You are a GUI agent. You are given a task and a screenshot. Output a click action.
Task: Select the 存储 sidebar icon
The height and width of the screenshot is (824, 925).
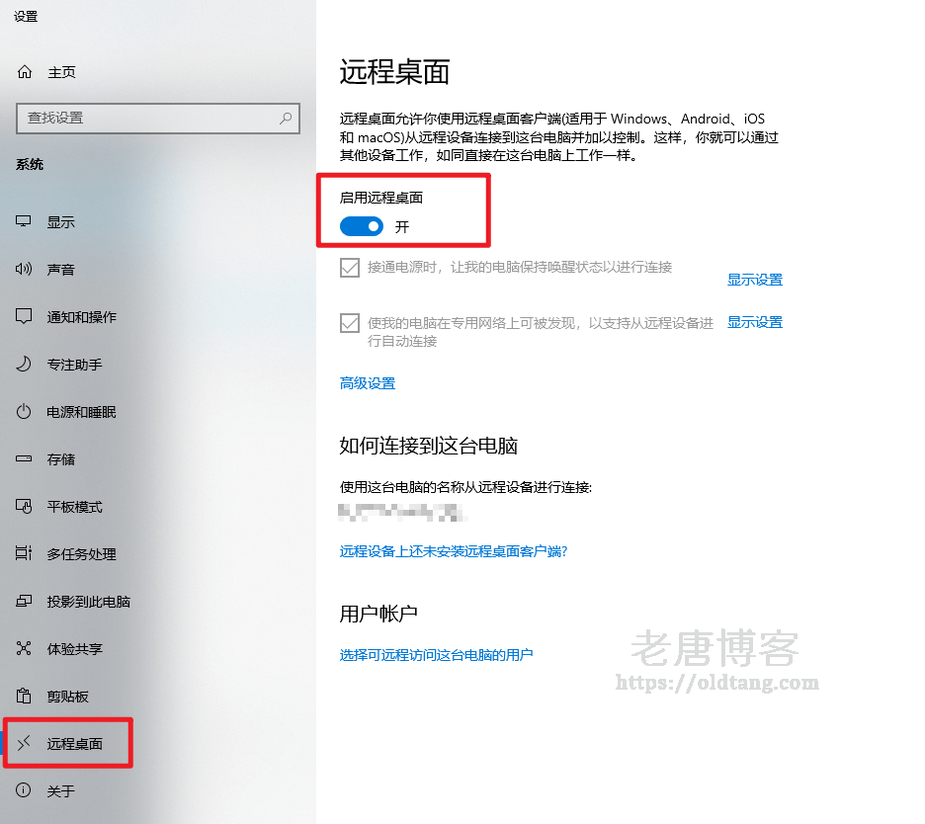pos(24,458)
